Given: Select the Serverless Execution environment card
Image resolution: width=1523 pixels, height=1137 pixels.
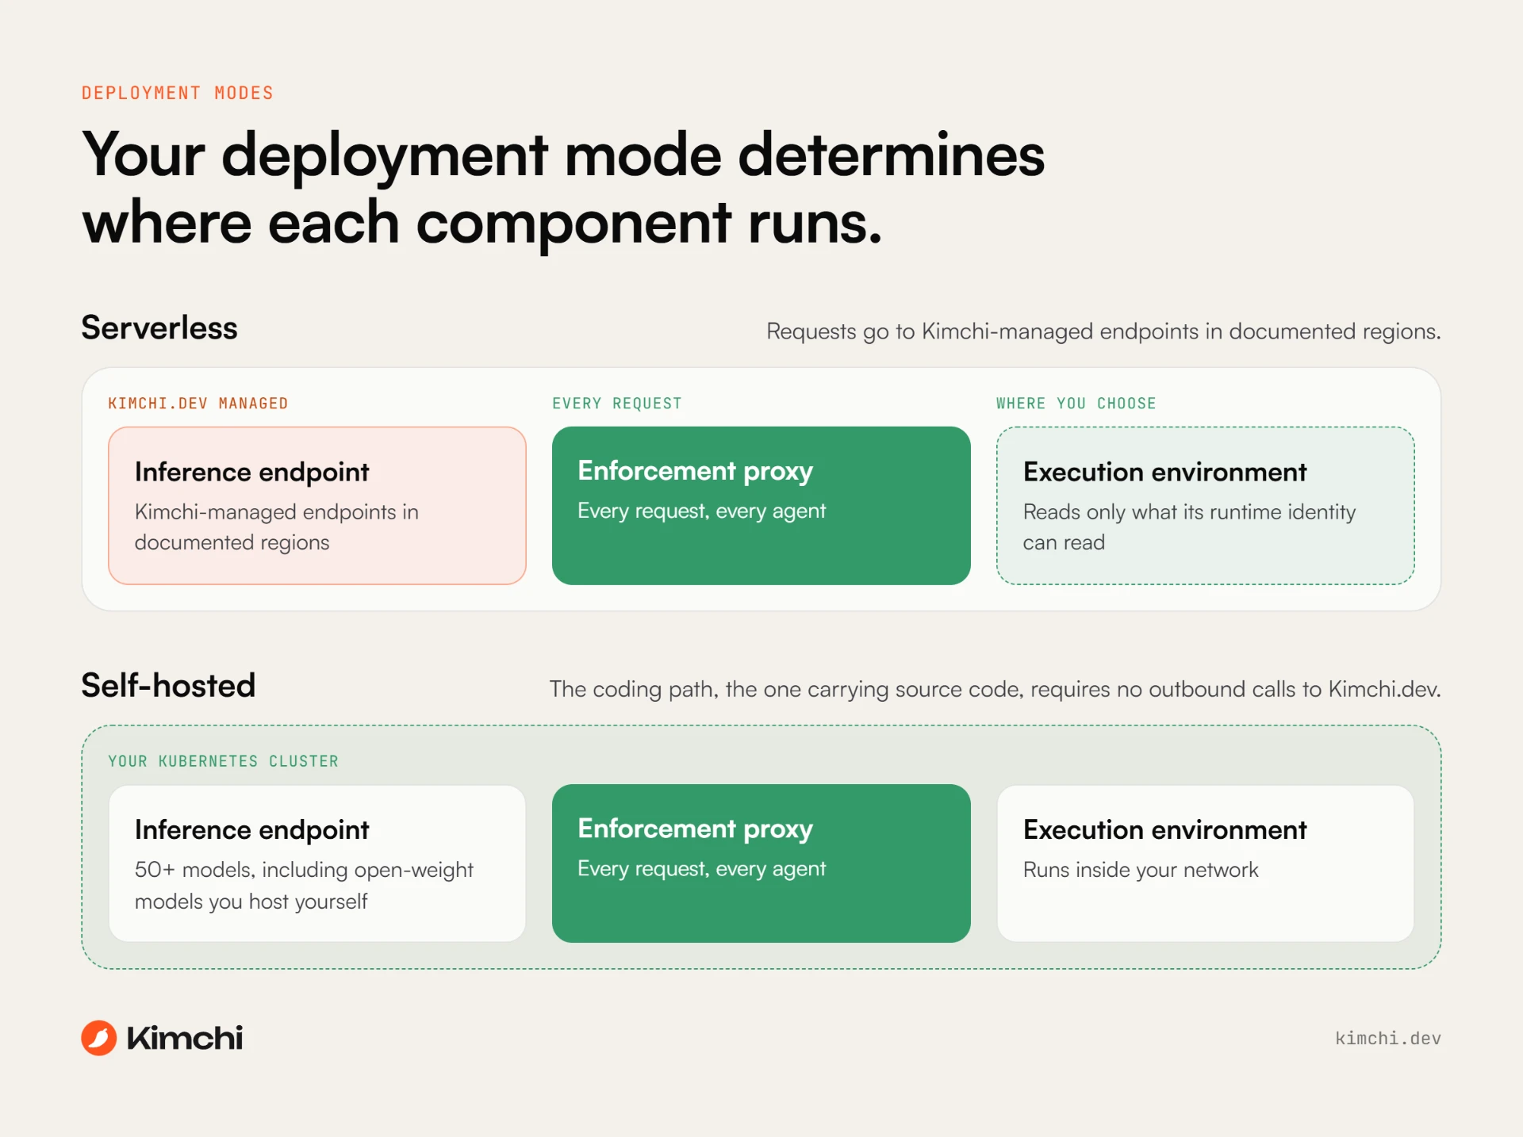Looking at the screenshot, I should point(1206,506).
